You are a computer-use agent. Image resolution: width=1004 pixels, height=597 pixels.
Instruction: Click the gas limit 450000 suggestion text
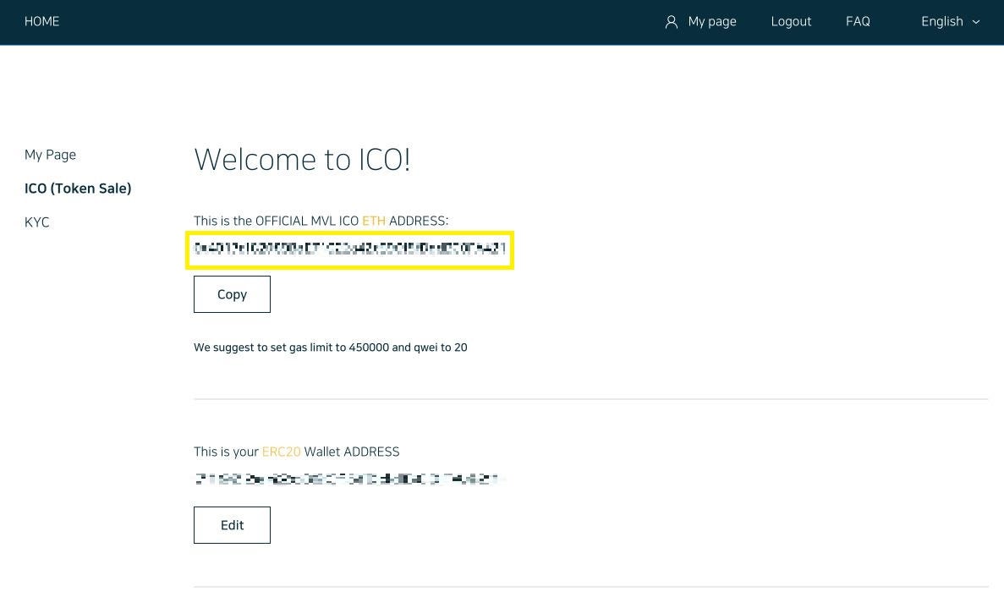[331, 348]
